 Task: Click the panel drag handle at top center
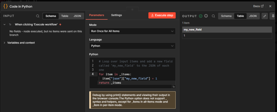point(132,9)
